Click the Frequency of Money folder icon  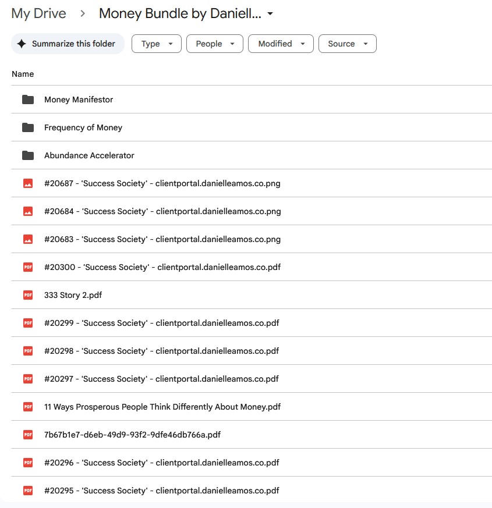(28, 127)
